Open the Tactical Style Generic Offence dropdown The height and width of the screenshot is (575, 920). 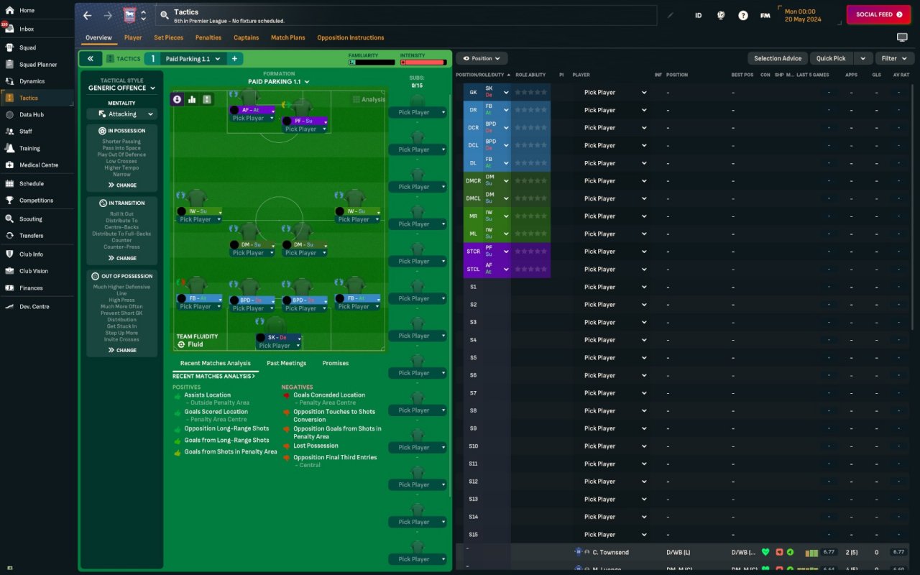[122, 88]
